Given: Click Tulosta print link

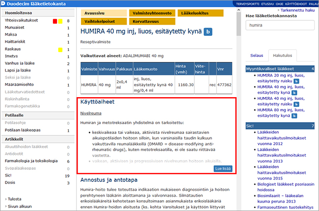Looking at the screenshot, I should [x=14, y=199].
